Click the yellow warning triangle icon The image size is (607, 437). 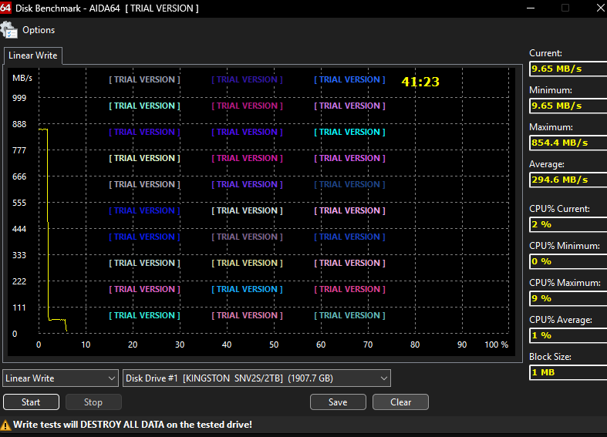[x=6, y=425]
